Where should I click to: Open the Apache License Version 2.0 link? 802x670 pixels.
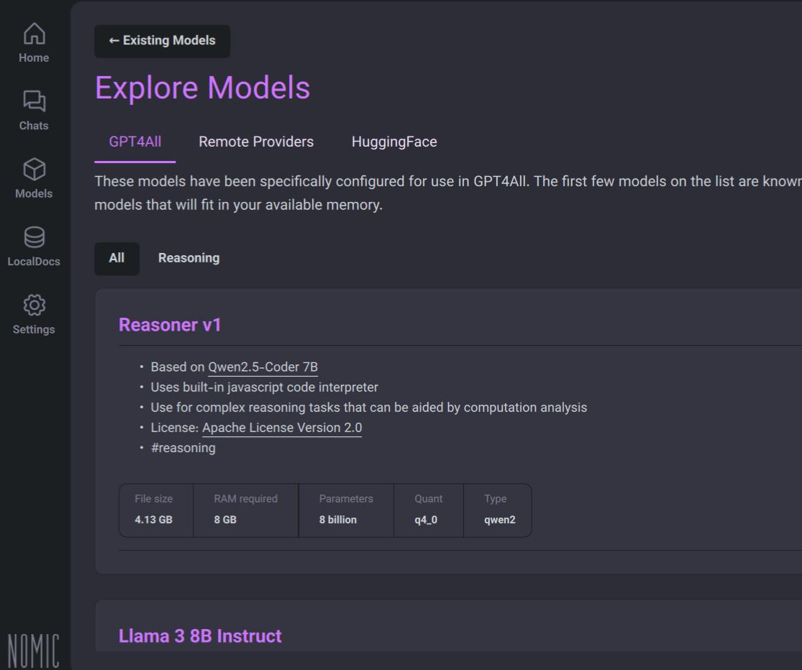click(x=282, y=428)
